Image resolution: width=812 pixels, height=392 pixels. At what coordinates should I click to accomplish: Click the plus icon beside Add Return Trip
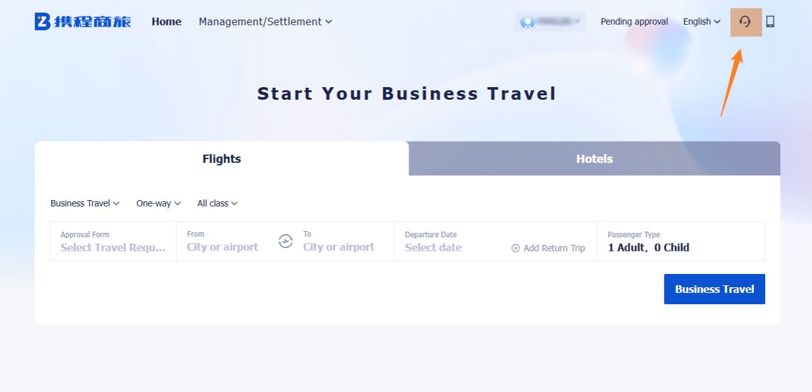[515, 248]
